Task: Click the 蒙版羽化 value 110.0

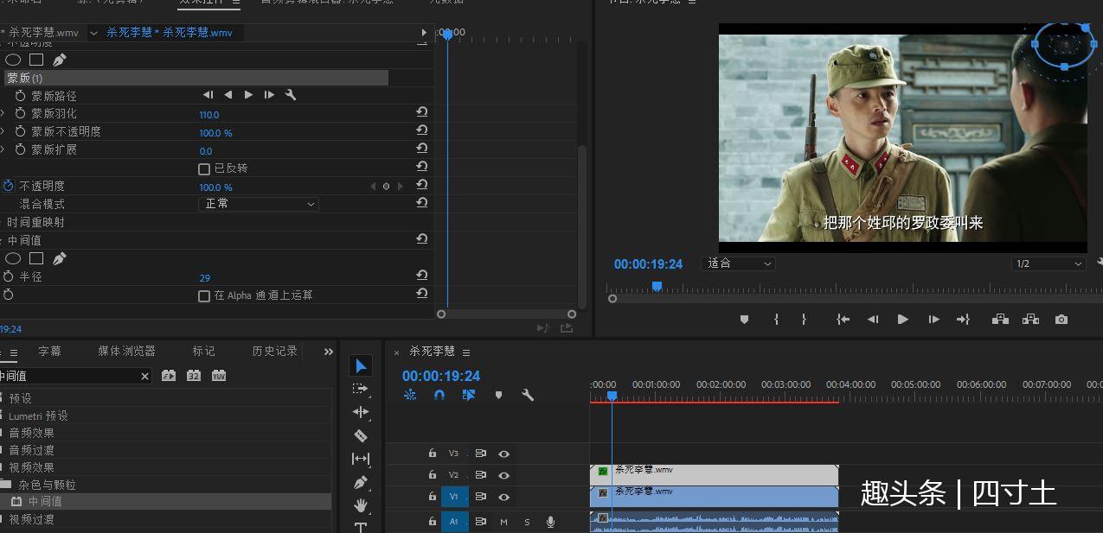Action: click(209, 115)
